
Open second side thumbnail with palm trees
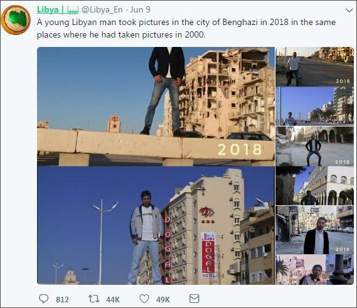(x=315, y=106)
